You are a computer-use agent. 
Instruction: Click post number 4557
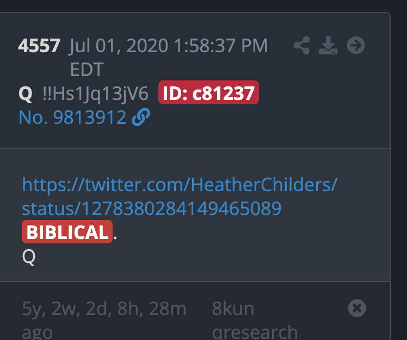coord(39,46)
